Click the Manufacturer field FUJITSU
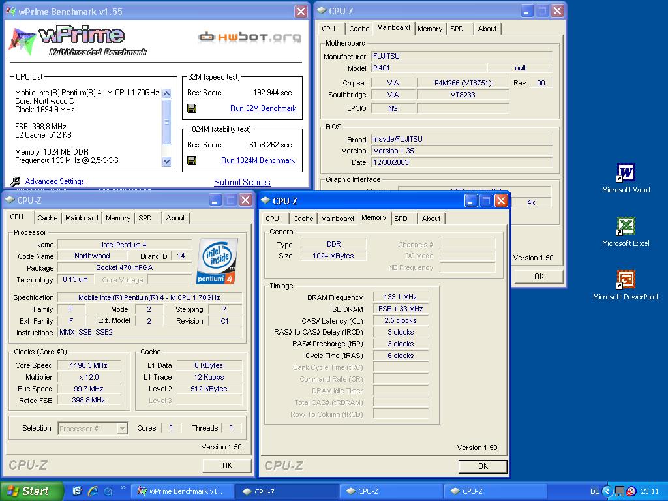Screen dimensions: 668x501 pos(462,56)
